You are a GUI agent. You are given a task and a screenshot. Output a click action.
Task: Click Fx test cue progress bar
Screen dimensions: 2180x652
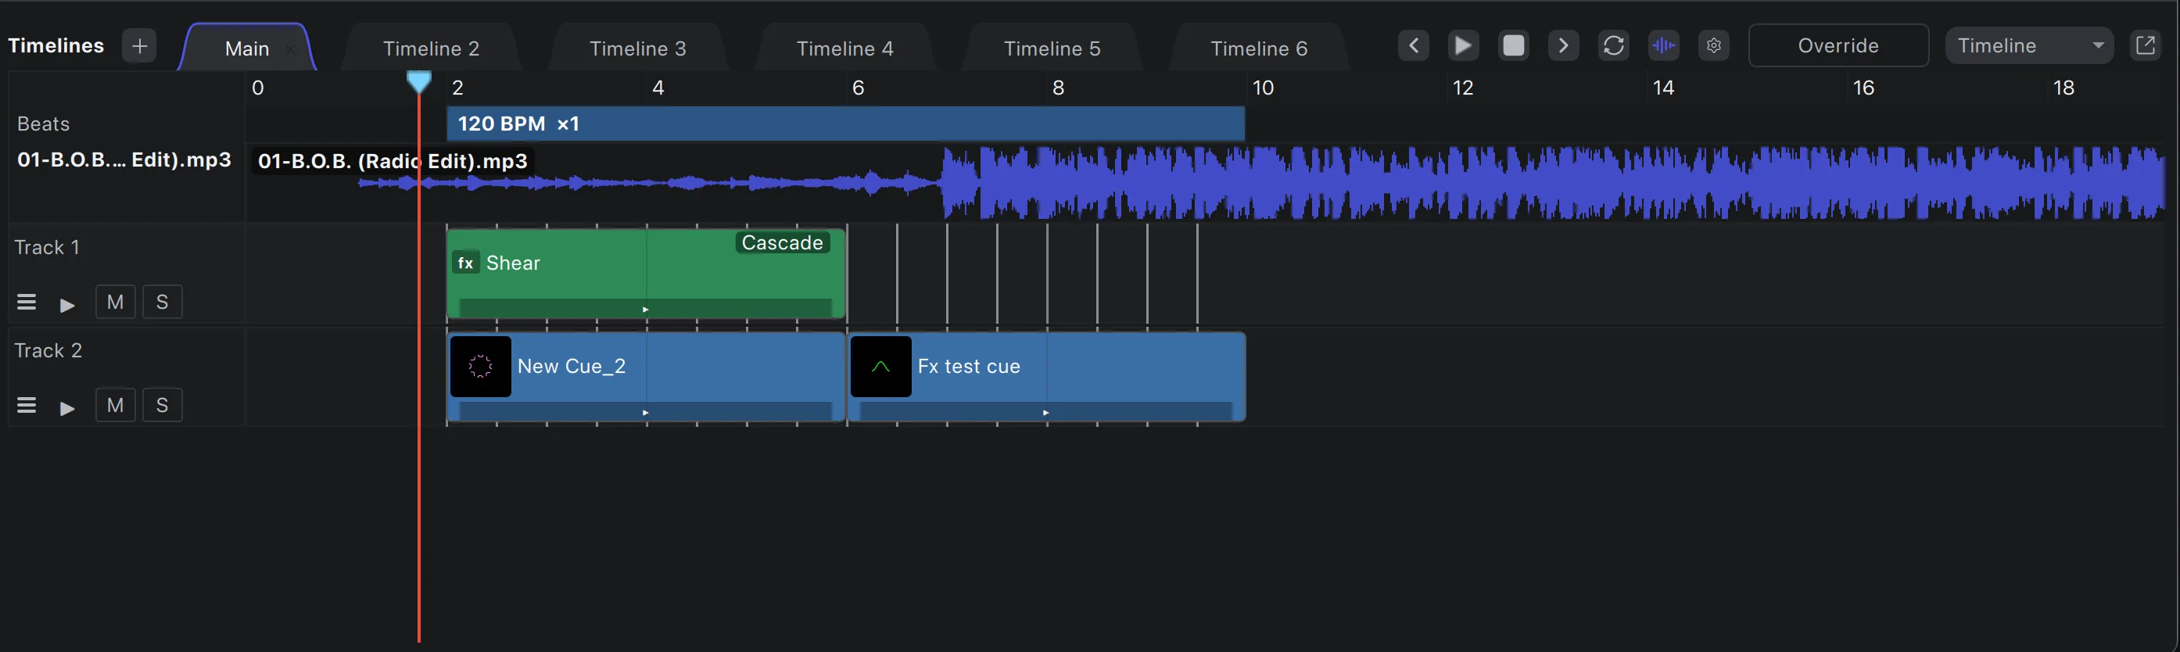[1046, 412]
